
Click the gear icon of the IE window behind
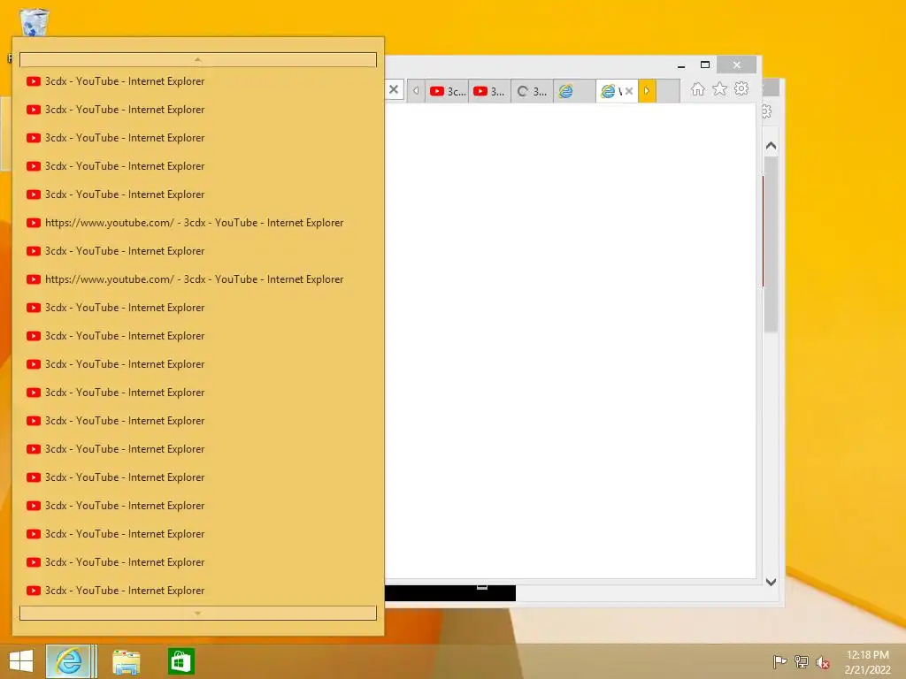(767, 111)
